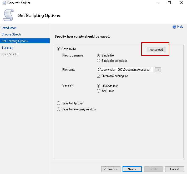
Task: Go to the Choose Objects page
Action: tap(12, 34)
